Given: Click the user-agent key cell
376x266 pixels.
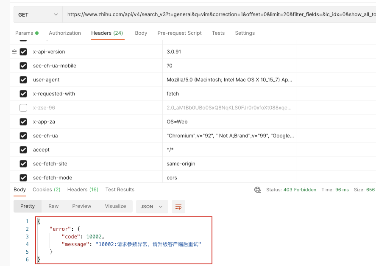Looking at the screenshot, I should 96,80.
